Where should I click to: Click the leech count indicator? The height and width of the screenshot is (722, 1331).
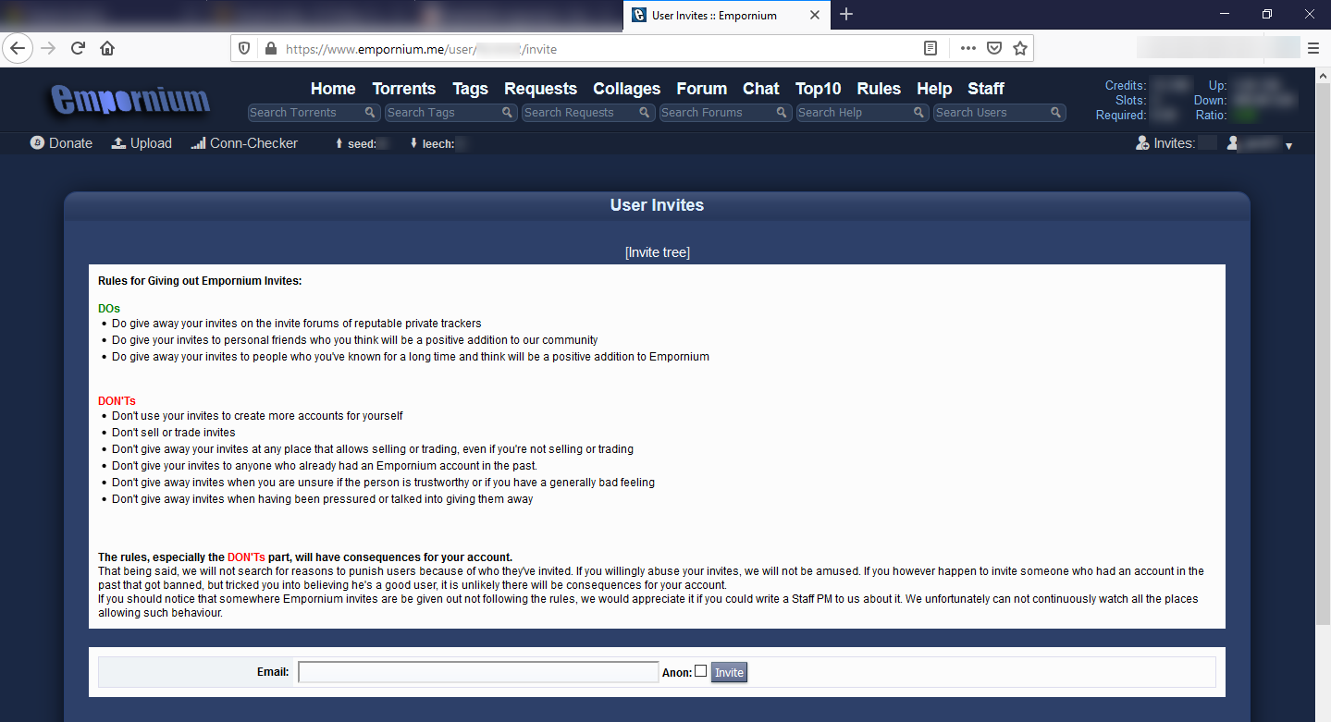coord(439,143)
